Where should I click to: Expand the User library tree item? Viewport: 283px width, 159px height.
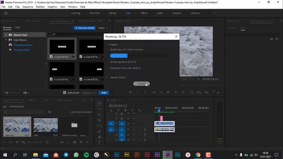(x=6, y=40)
